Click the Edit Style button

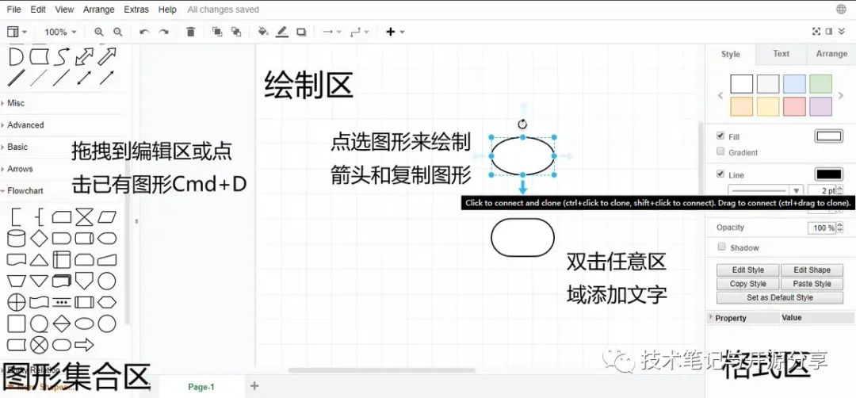[748, 270]
